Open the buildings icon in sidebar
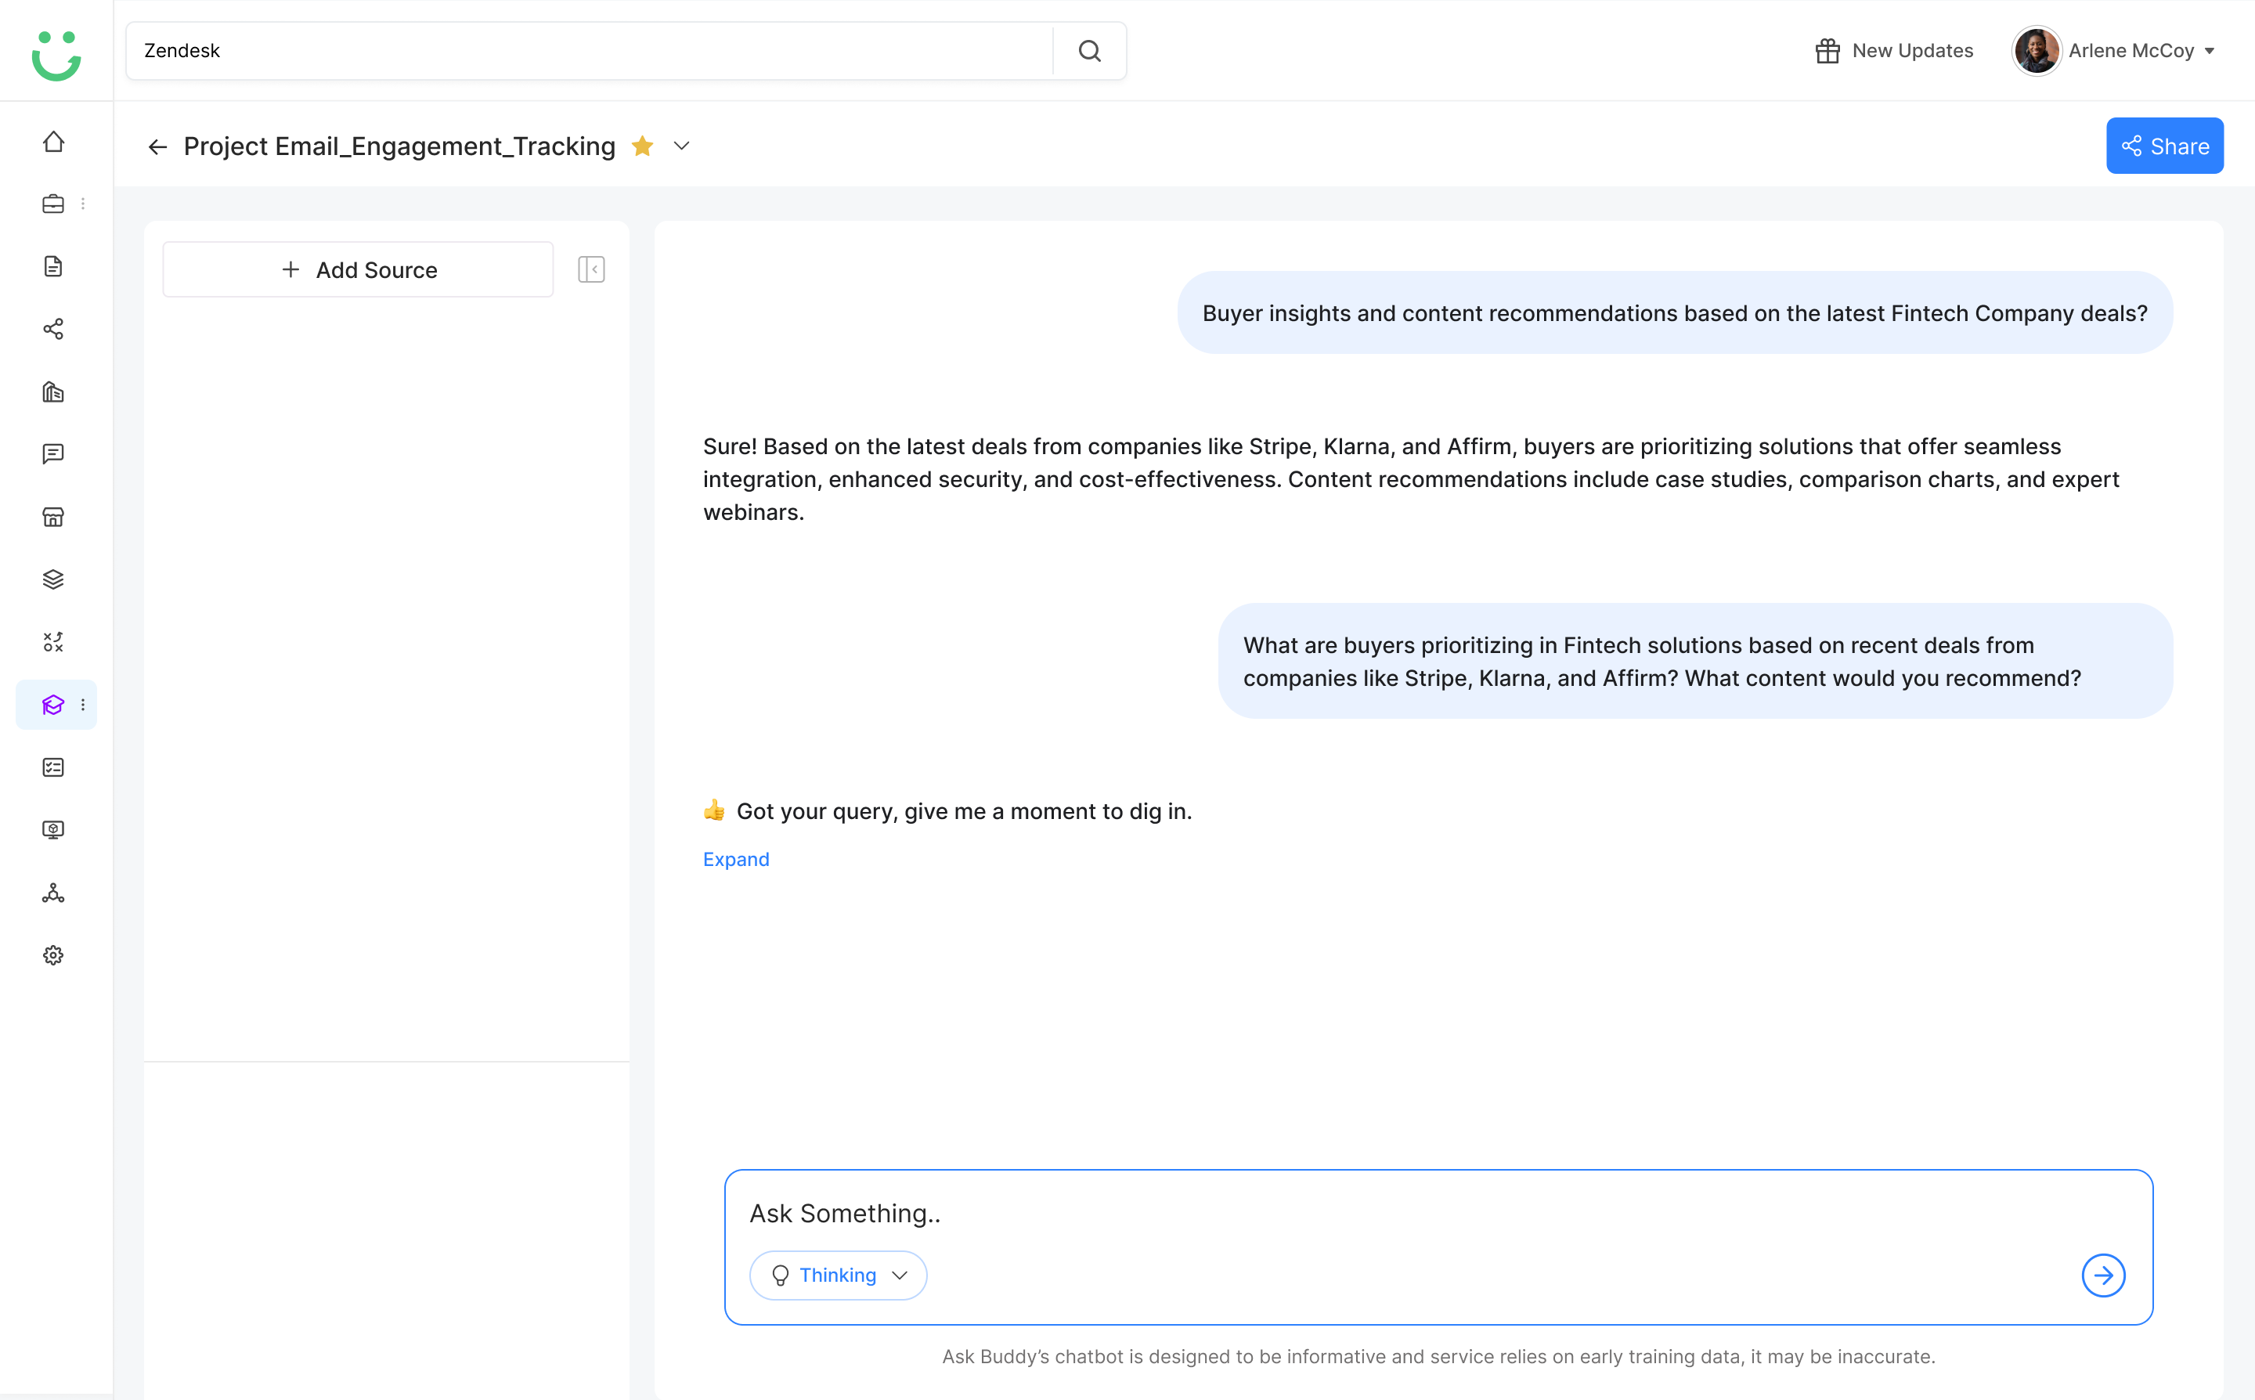 pyautogui.click(x=54, y=391)
